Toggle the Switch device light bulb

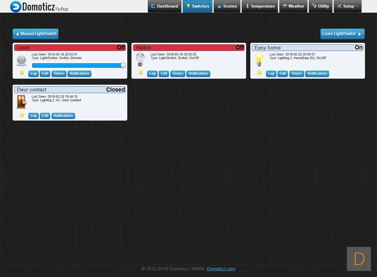pyautogui.click(x=140, y=60)
